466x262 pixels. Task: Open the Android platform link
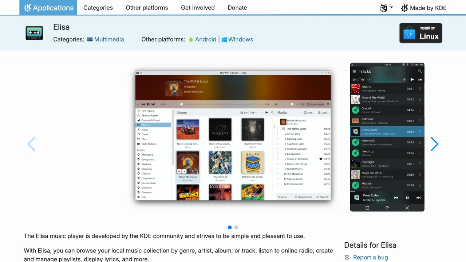202,39
